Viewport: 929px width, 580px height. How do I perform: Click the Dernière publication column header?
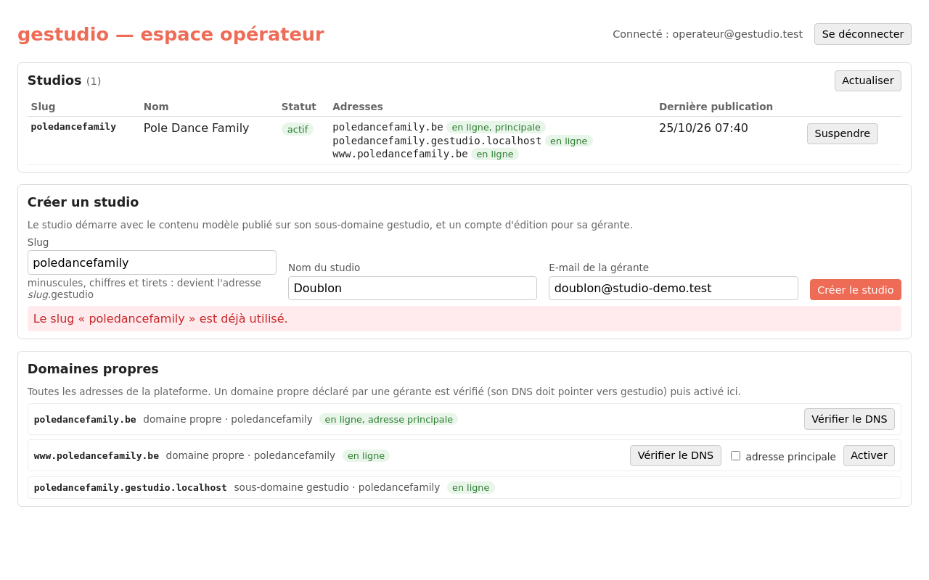point(716,107)
